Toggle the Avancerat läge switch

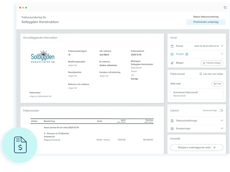221,111
